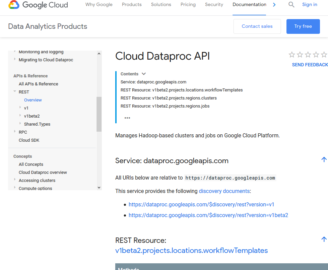The height and width of the screenshot is (270, 328).
Task: Open the Products menu
Action: [132, 5]
